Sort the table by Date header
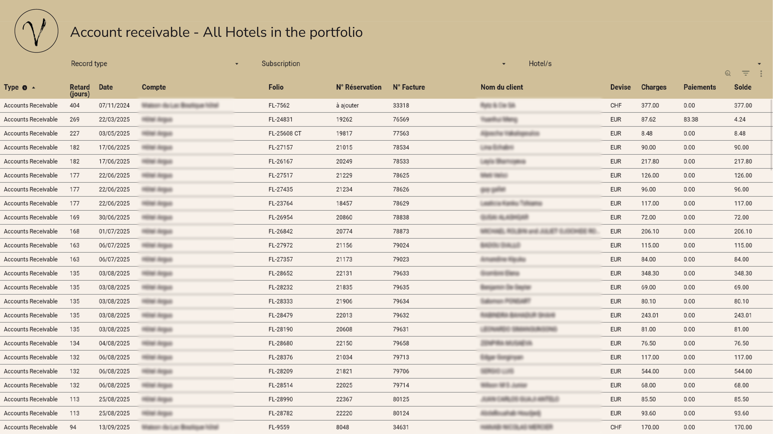 click(x=106, y=87)
